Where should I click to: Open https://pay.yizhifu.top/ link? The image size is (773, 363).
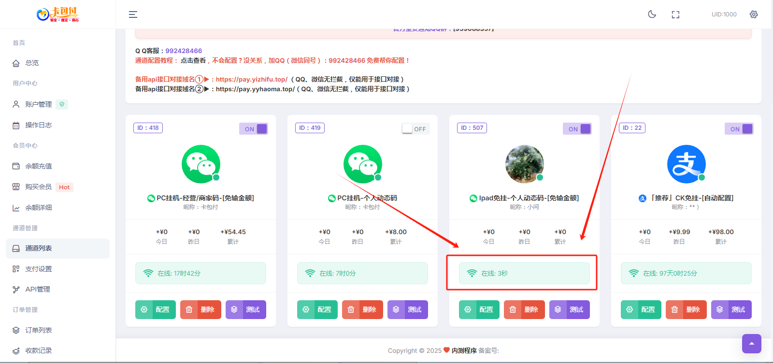(x=252, y=79)
